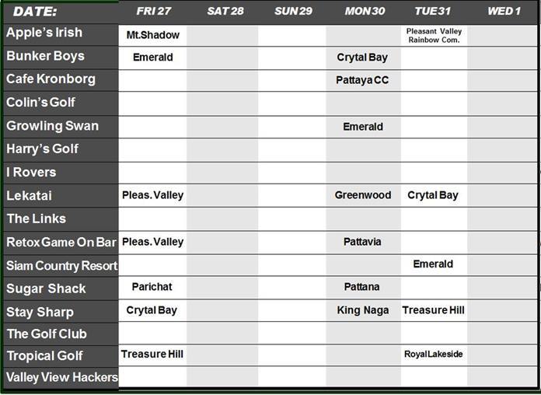541x395 pixels.
Task: Select the Siam Country Resort row label
Action: tap(62, 266)
